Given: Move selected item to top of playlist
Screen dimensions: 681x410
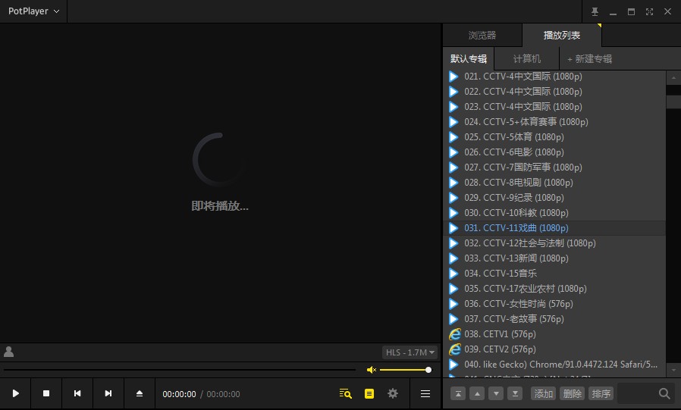Looking at the screenshot, I should (458, 393).
